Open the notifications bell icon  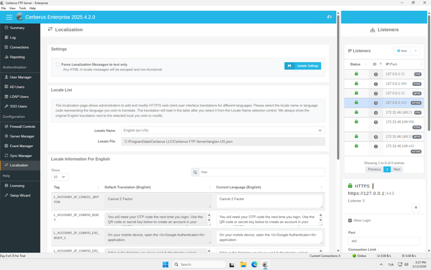[329, 17]
